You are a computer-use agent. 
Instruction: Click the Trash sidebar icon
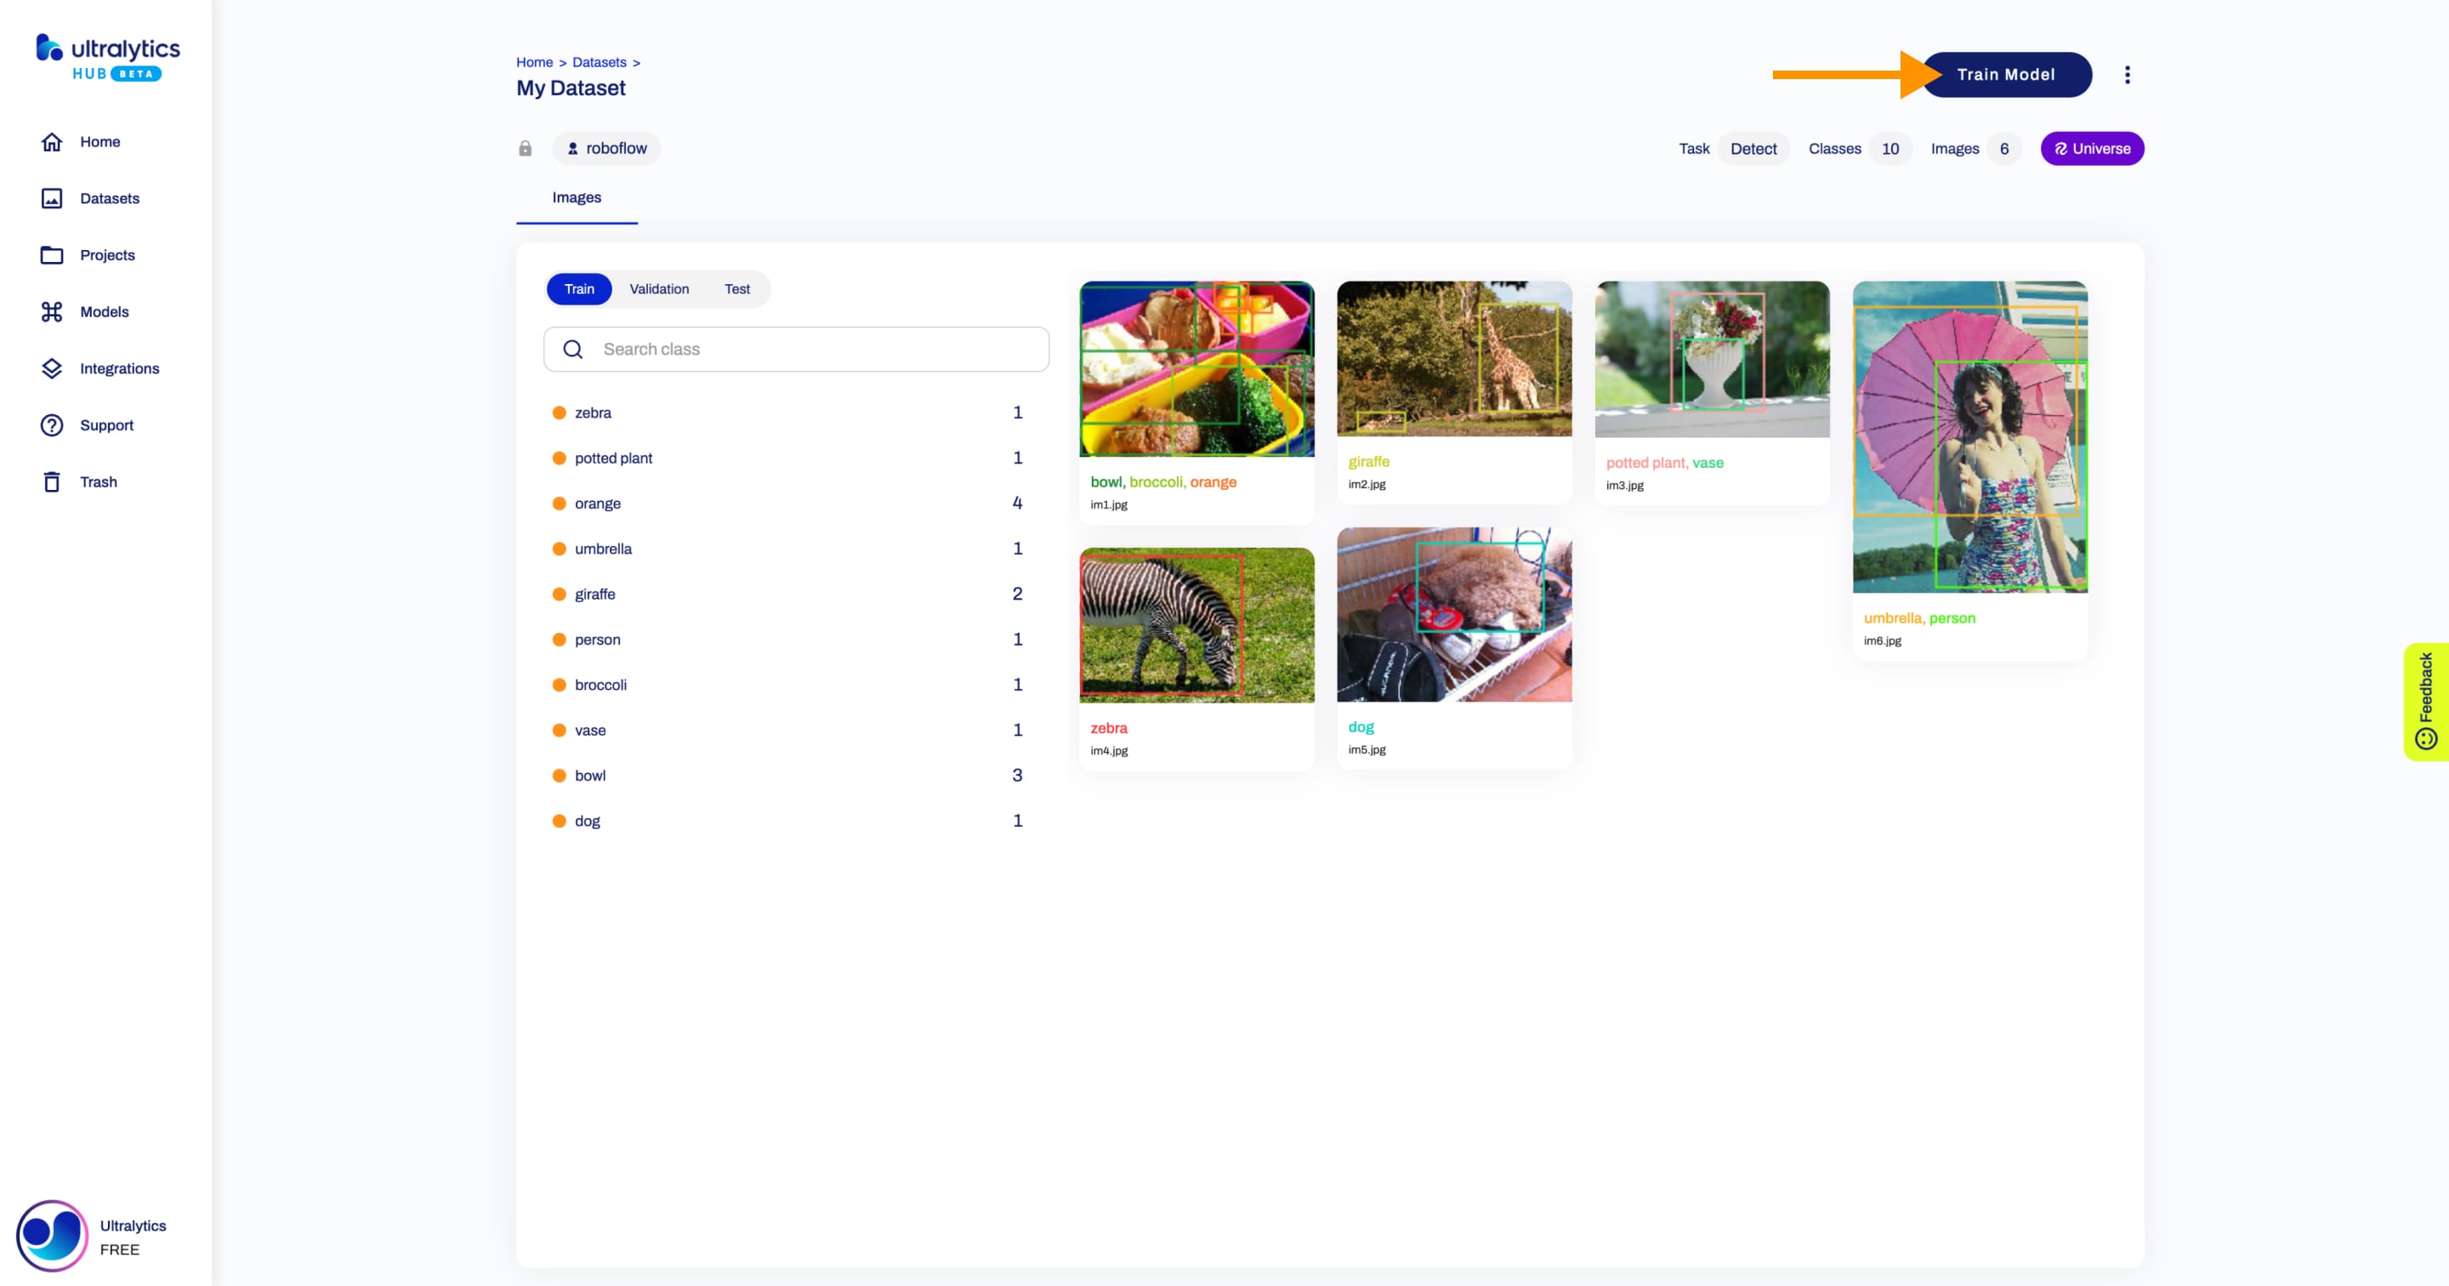(50, 481)
